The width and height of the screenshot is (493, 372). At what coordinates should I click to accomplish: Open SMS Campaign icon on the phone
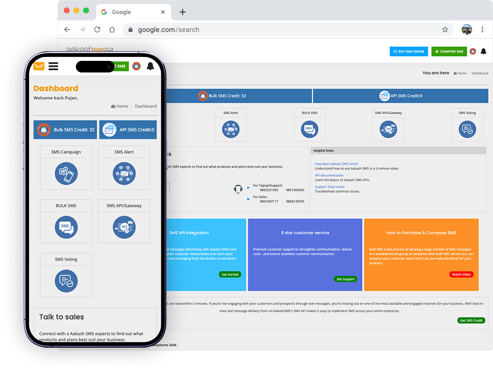(x=66, y=174)
